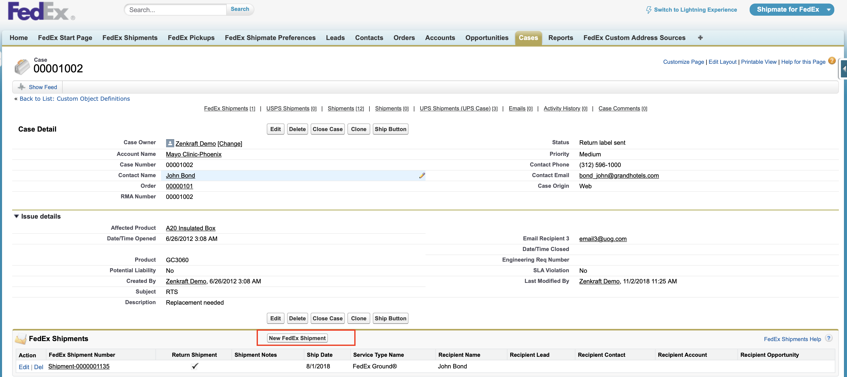Click the Case Owner user avatar icon

click(x=170, y=143)
